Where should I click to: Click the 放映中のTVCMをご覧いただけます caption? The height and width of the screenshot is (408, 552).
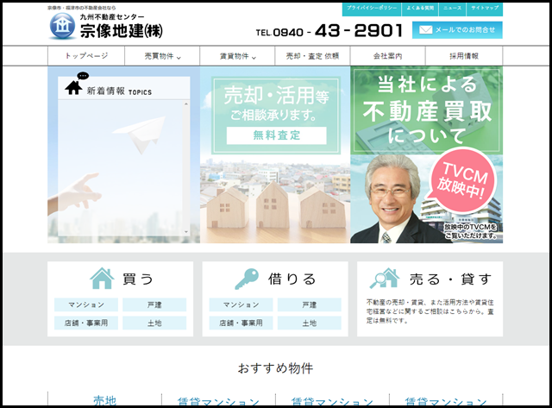pyautogui.click(x=471, y=231)
